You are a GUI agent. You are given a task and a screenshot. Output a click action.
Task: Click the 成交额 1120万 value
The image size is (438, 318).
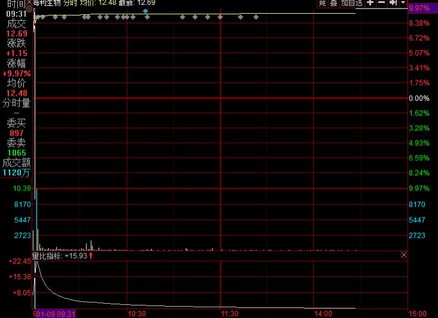pos(16,173)
